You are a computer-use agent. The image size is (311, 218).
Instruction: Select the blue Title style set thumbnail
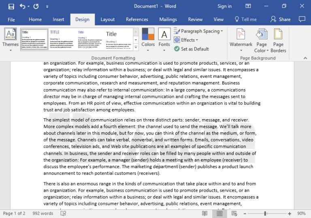(90, 39)
